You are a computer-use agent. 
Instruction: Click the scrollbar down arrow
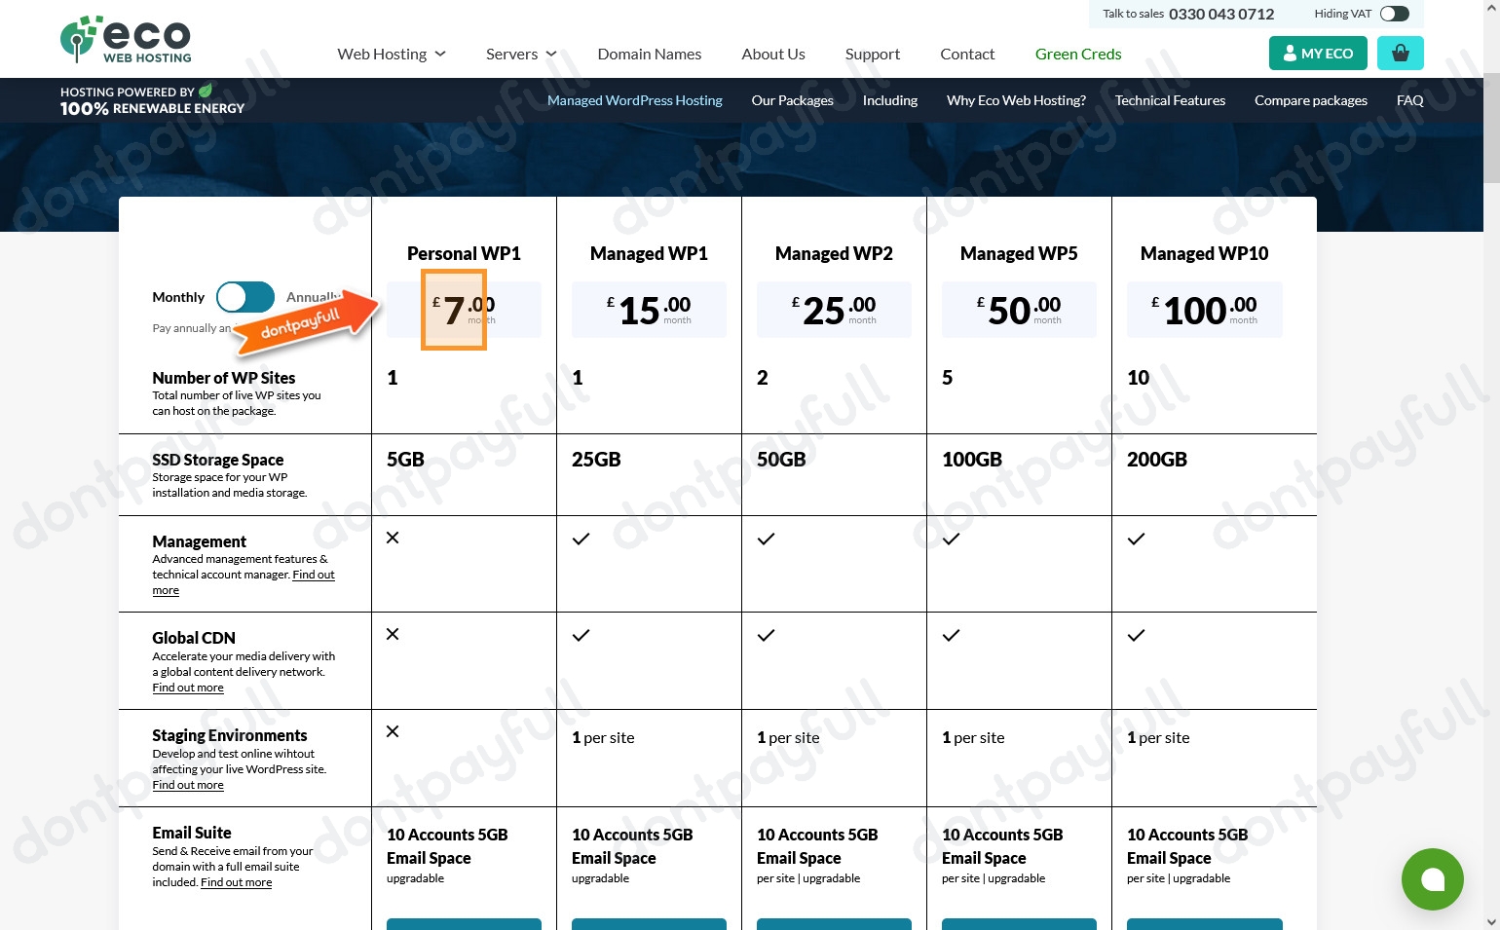pyautogui.click(x=1491, y=921)
